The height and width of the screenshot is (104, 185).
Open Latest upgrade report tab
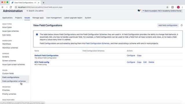tap(73, 18)
